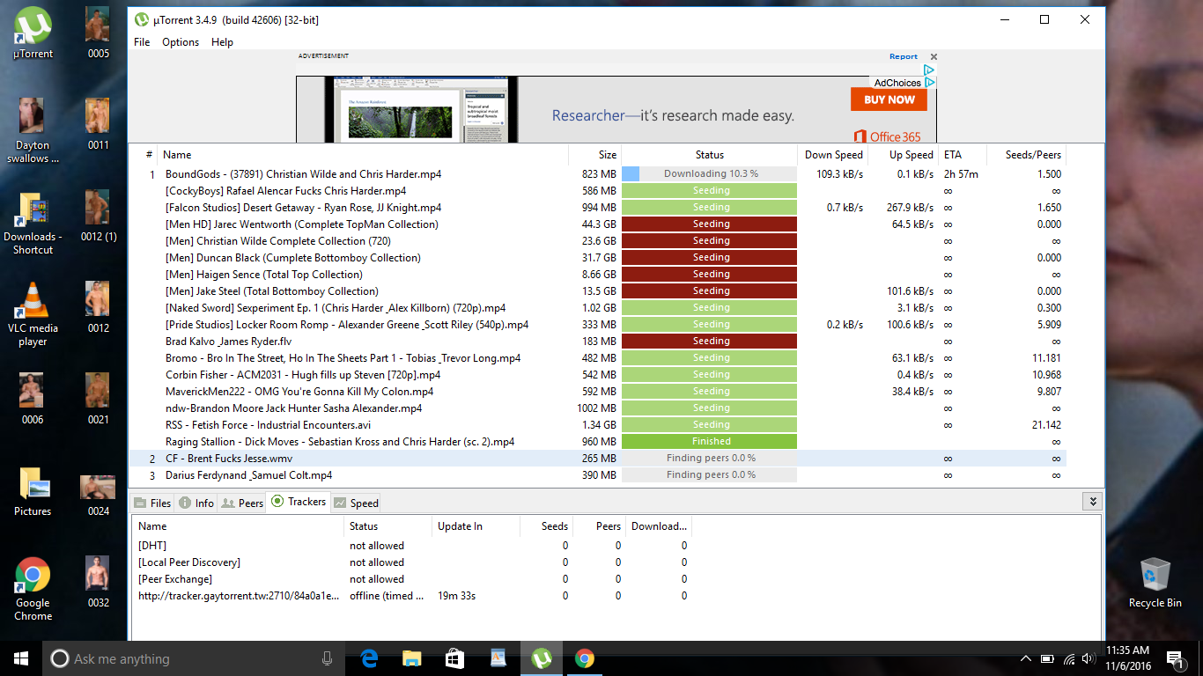Open the File menu

pos(142,42)
